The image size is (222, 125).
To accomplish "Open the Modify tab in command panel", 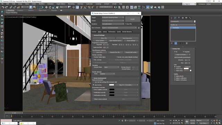I will click(x=175, y=18).
